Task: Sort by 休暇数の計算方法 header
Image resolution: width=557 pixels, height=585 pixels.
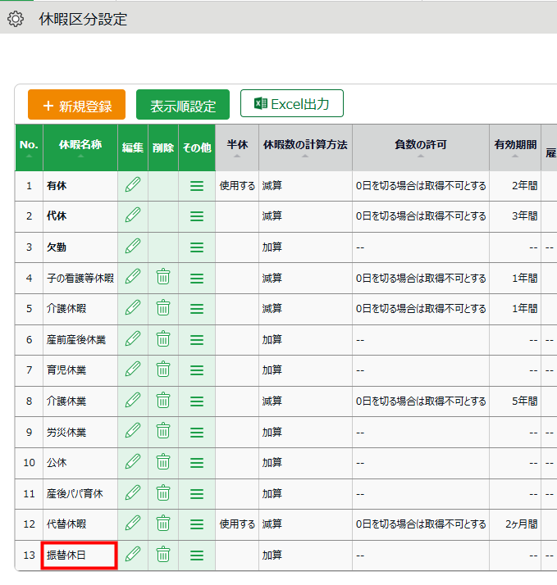Action: [x=305, y=147]
